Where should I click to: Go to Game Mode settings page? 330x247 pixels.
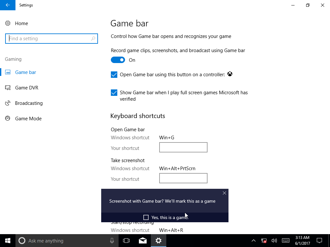[28, 119]
